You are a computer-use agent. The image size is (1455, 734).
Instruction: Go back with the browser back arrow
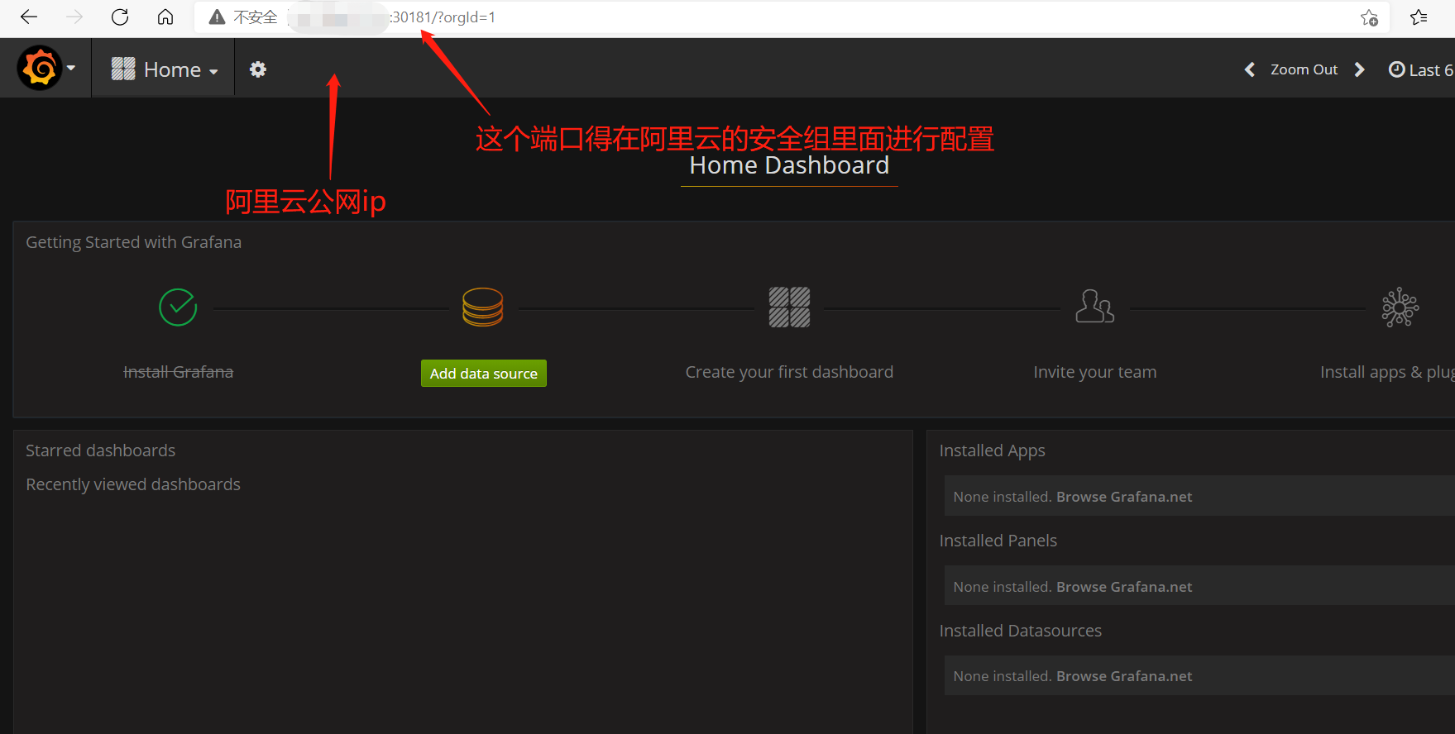[x=29, y=17]
